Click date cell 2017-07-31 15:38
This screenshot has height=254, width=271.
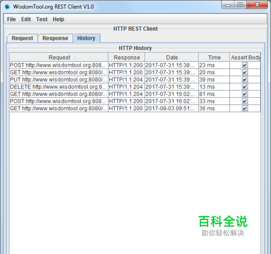172,65
